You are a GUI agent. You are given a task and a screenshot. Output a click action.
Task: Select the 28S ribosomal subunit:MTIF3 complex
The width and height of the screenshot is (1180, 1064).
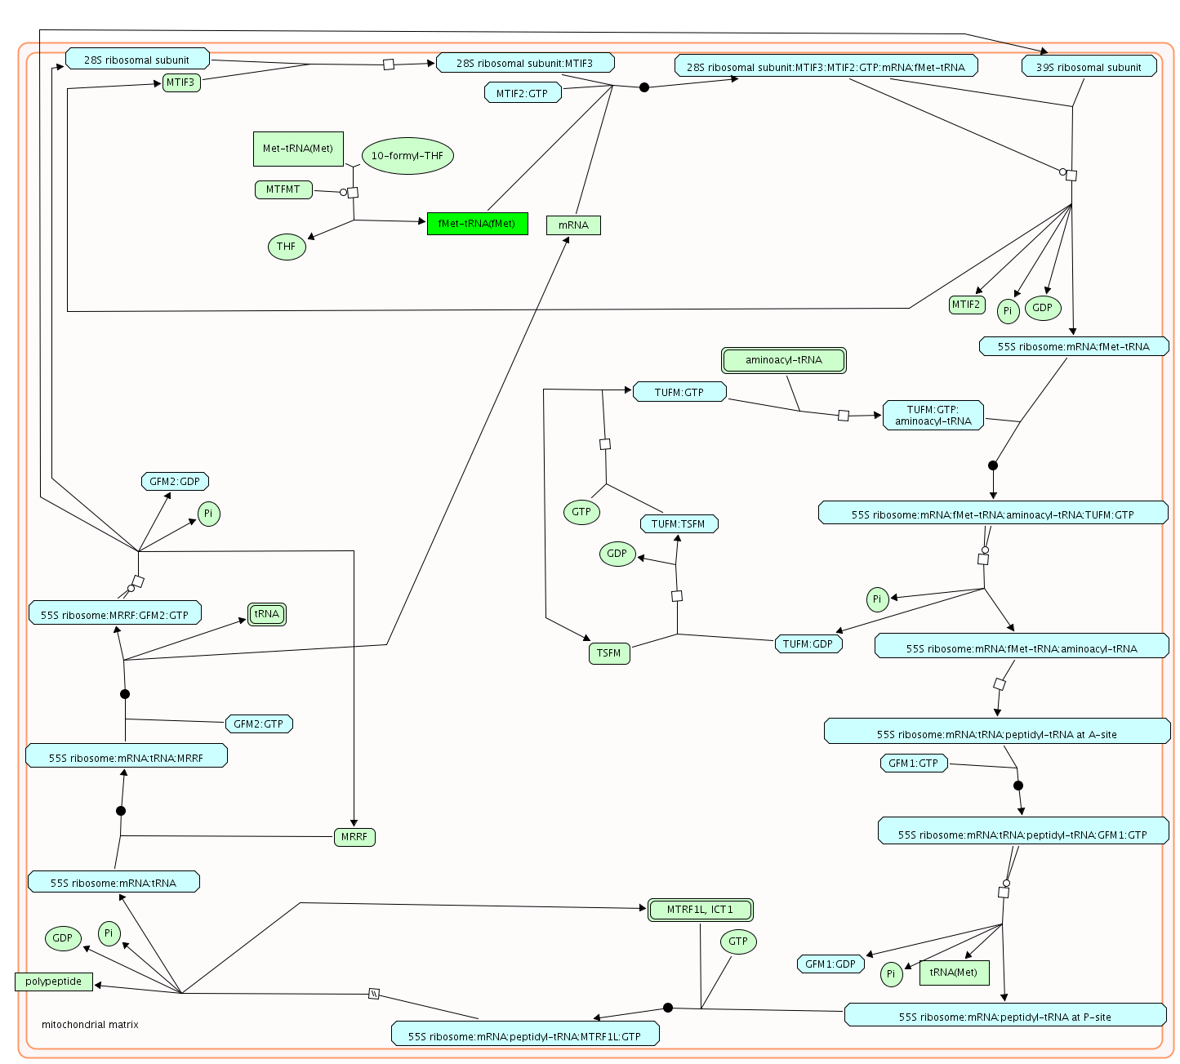coord(525,64)
